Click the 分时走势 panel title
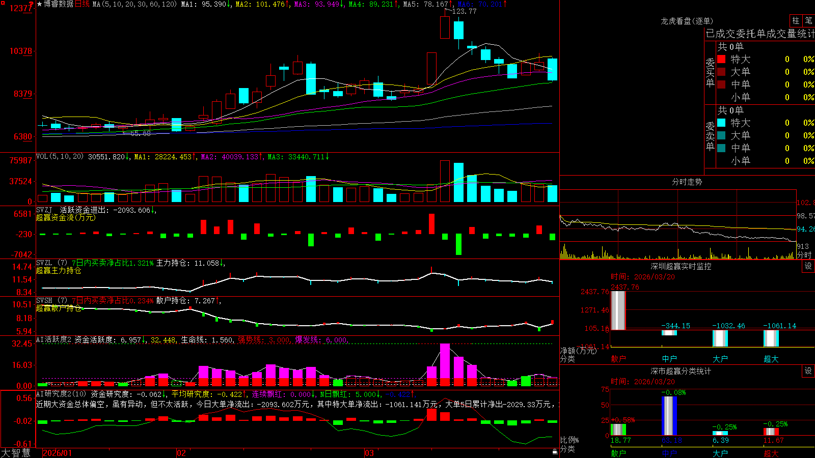 (687, 182)
